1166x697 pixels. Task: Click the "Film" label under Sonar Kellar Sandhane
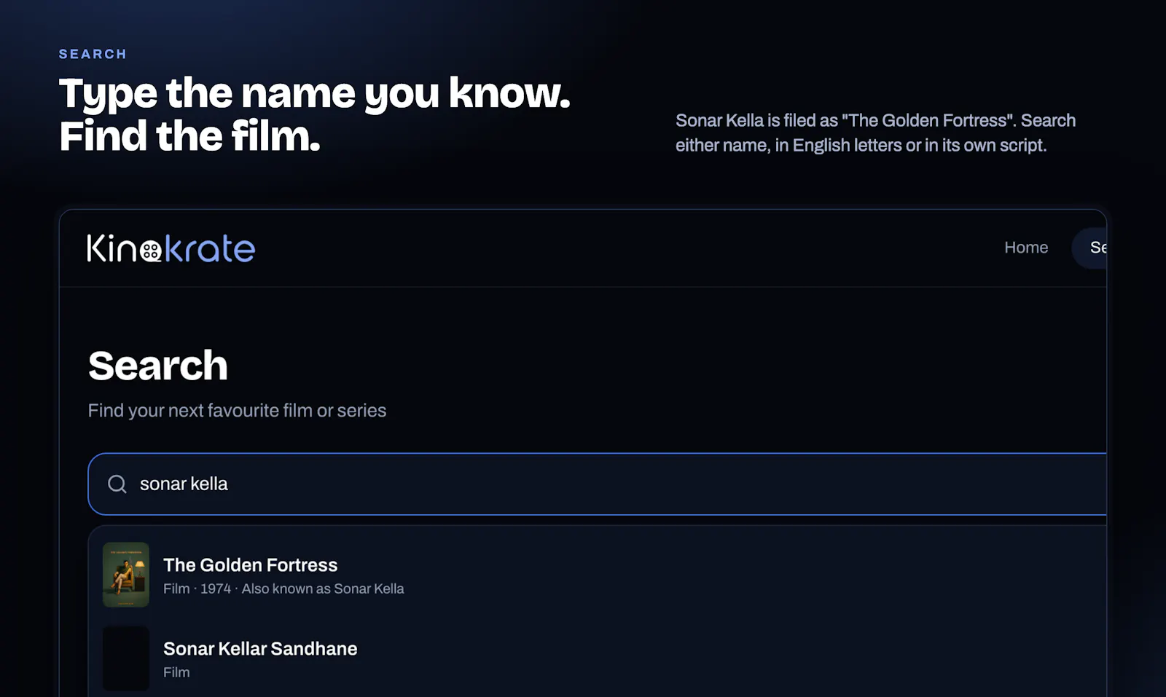pos(176,672)
